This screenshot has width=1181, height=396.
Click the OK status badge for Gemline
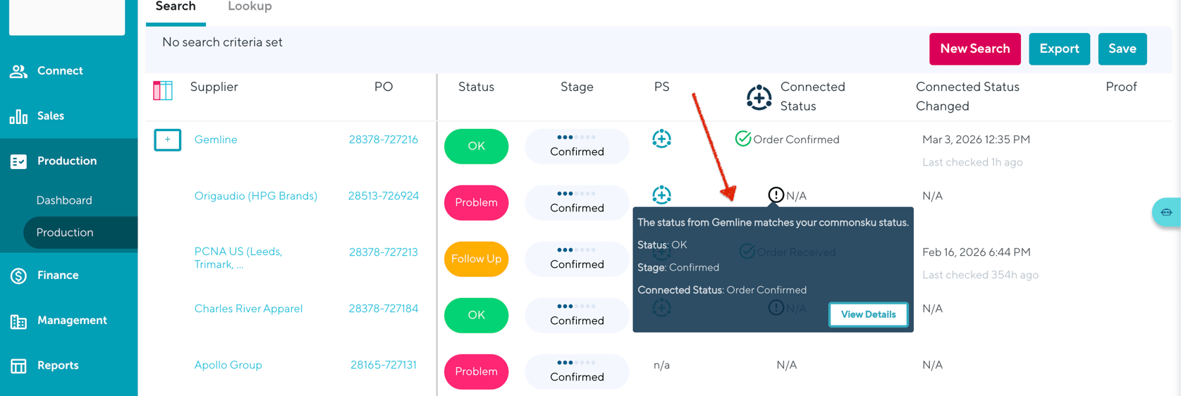click(476, 146)
